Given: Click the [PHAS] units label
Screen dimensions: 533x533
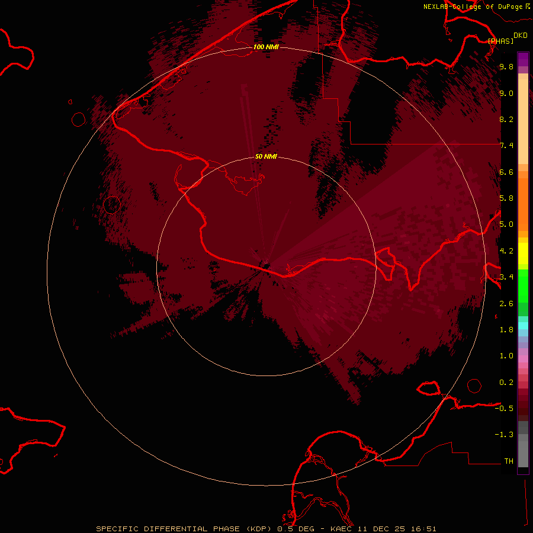Looking at the screenshot, I should click(x=500, y=41).
